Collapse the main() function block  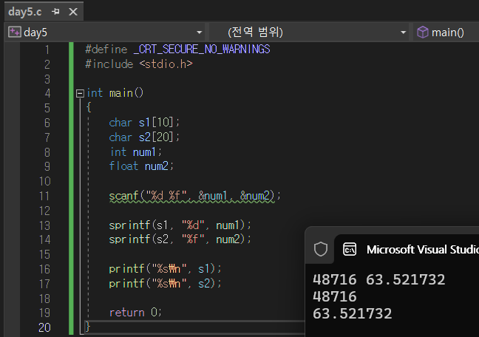80,93
